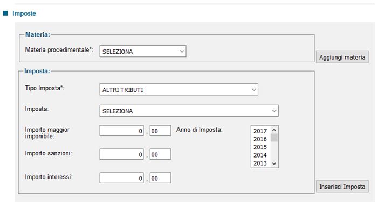378x207 pixels.
Task: Click the year list scroll up arrow
Action: (274, 130)
